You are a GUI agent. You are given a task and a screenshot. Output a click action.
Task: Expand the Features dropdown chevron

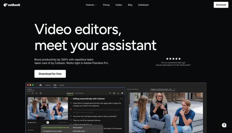tap(96, 5)
